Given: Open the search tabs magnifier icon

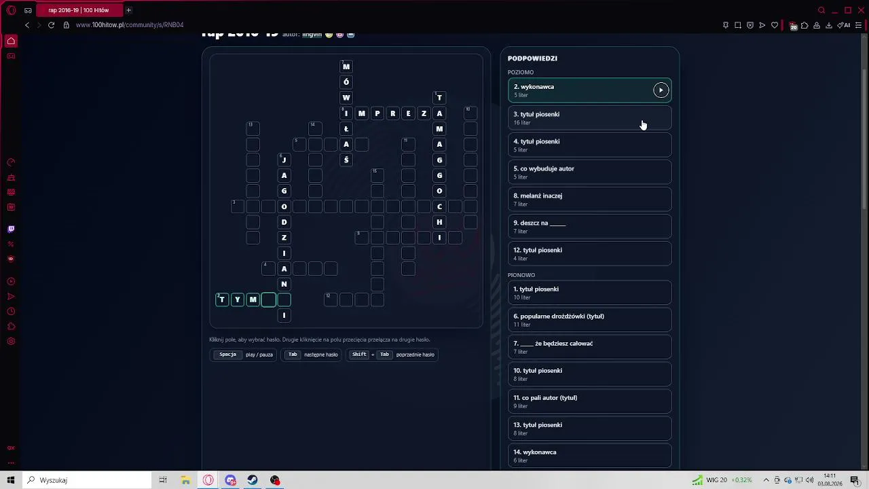Looking at the screenshot, I should 821,10.
